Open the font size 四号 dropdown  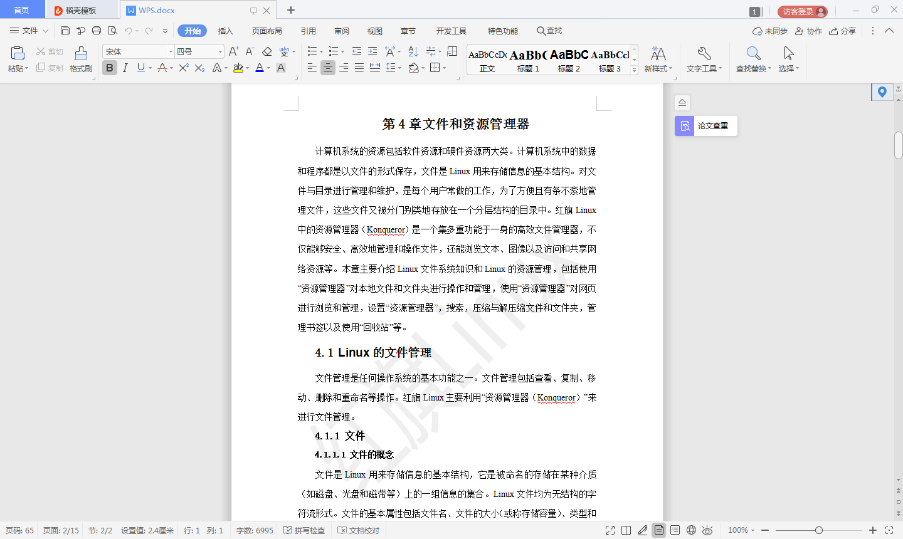tap(220, 51)
